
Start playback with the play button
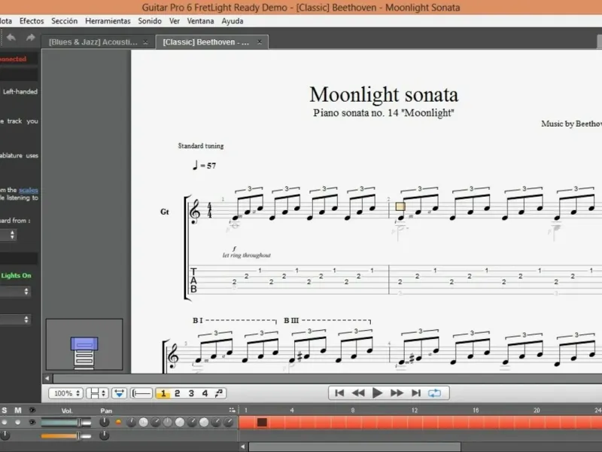[378, 392]
